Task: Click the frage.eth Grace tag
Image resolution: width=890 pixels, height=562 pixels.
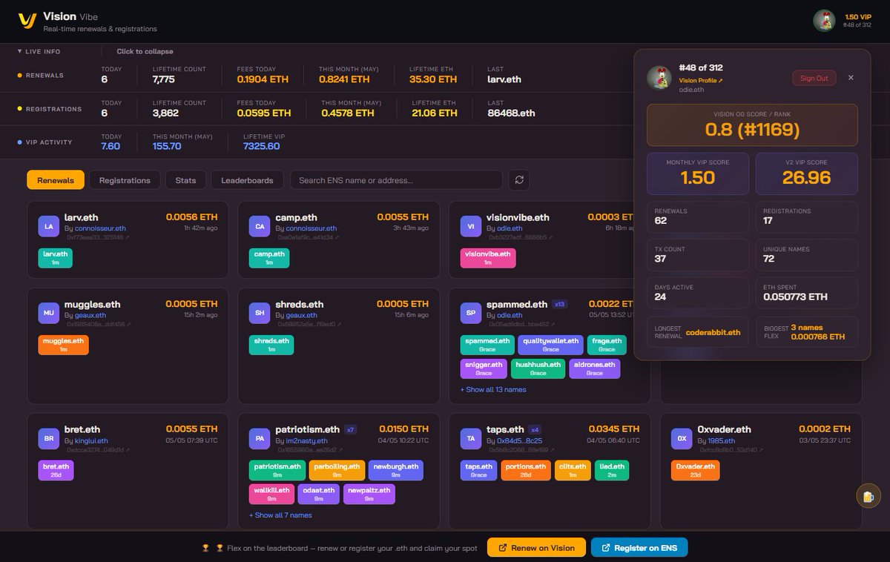Action: click(x=607, y=345)
